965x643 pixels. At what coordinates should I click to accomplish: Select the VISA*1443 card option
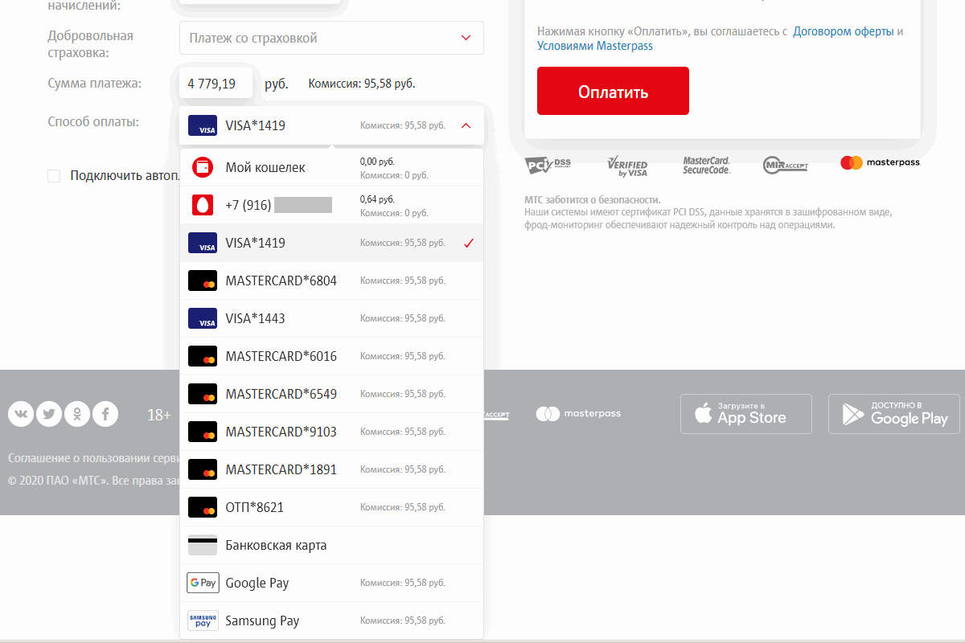(x=331, y=318)
